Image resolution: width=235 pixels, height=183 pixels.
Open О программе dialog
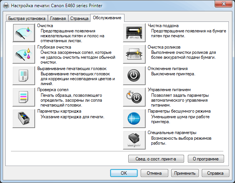coord(206,159)
